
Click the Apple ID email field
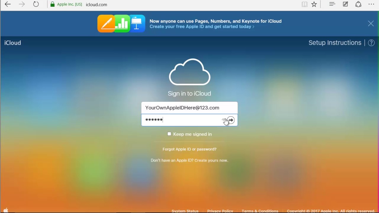(x=189, y=108)
